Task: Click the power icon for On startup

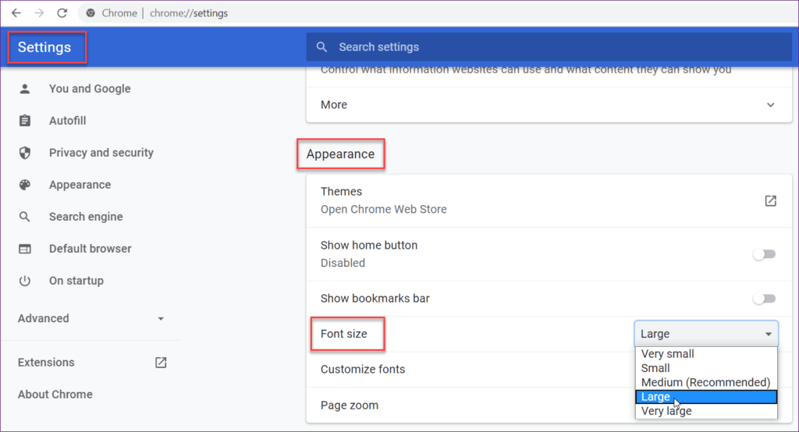Action: click(24, 281)
